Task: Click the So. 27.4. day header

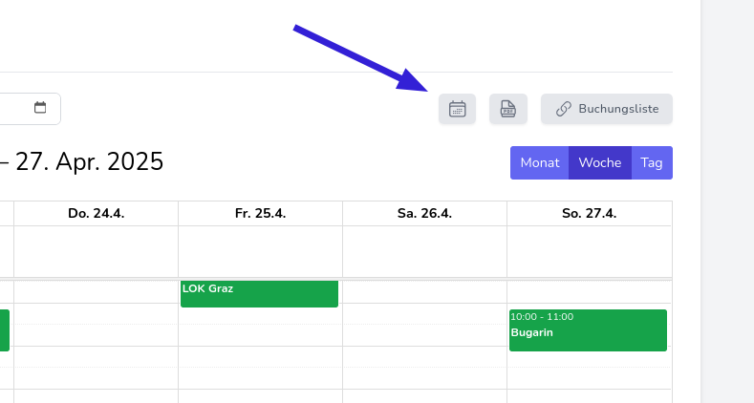Action: tap(589, 213)
